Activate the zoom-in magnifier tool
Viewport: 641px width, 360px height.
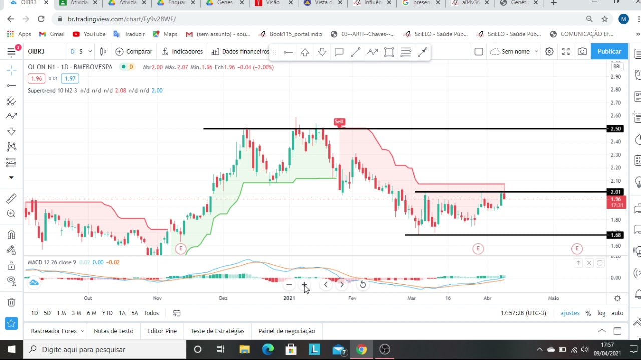pyautogui.click(x=11, y=214)
